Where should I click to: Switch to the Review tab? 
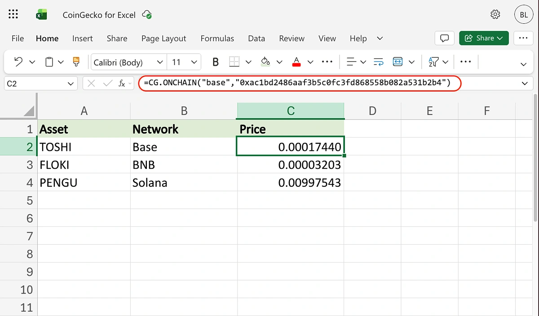click(292, 39)
